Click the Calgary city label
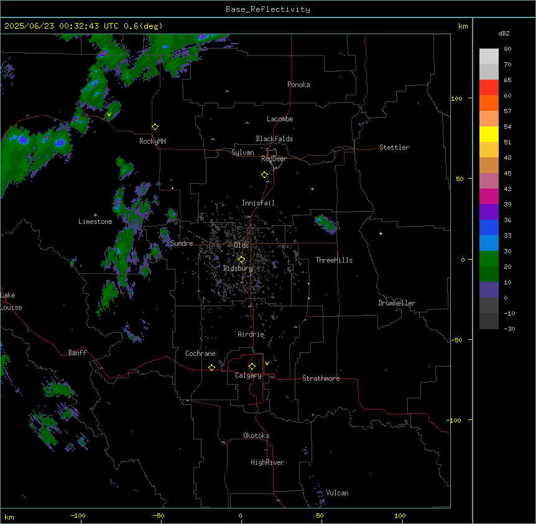The image size is (536, 524). pyautogui.click(x=248, y=375)
